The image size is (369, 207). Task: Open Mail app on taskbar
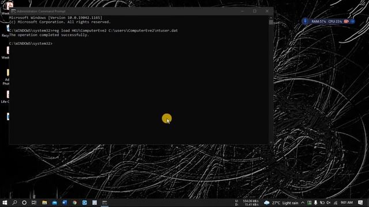coord(55,202)
